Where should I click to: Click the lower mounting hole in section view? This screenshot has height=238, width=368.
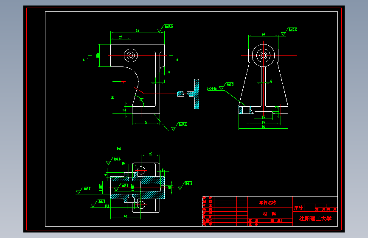[x=141, y=205]
